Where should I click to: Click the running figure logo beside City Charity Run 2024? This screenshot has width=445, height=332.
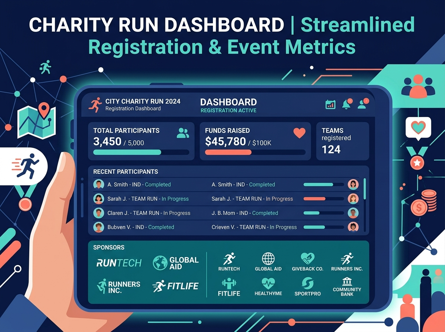coord(96,105)
